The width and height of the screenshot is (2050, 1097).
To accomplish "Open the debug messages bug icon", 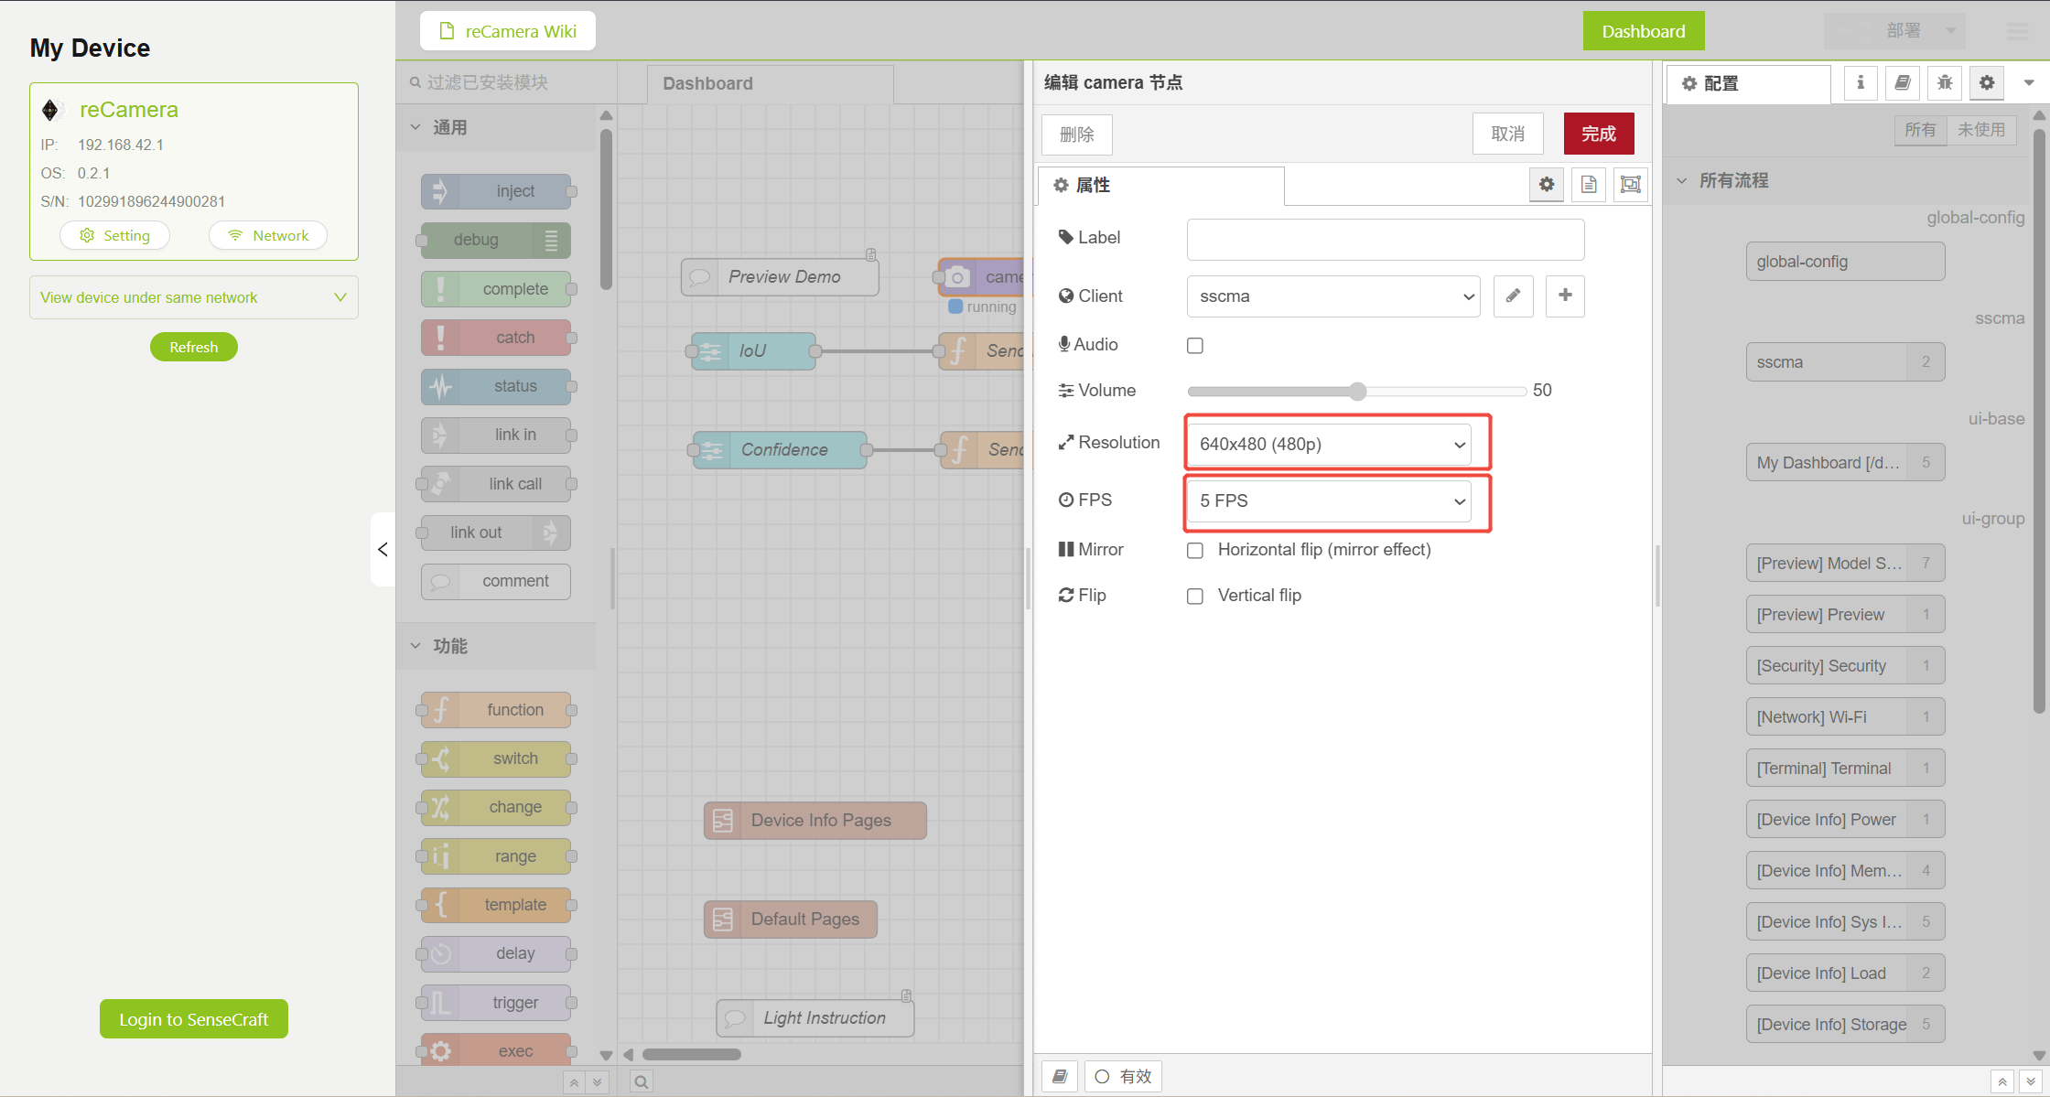I will tap(1945, 83).
